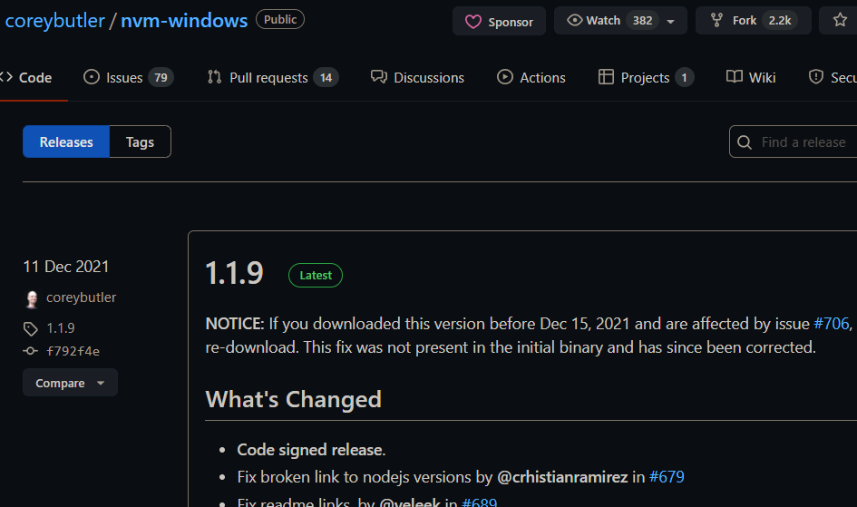Screen dimensions: 857x507
Task: Open commit f792f4e link
Action: [x=73, y=351]
